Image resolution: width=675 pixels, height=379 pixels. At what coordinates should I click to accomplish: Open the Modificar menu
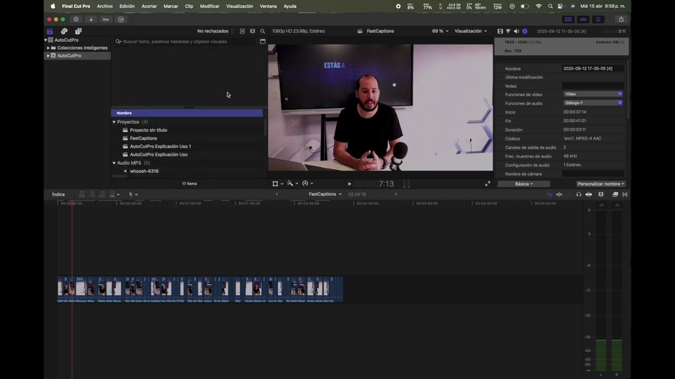[x=209, y=6]
